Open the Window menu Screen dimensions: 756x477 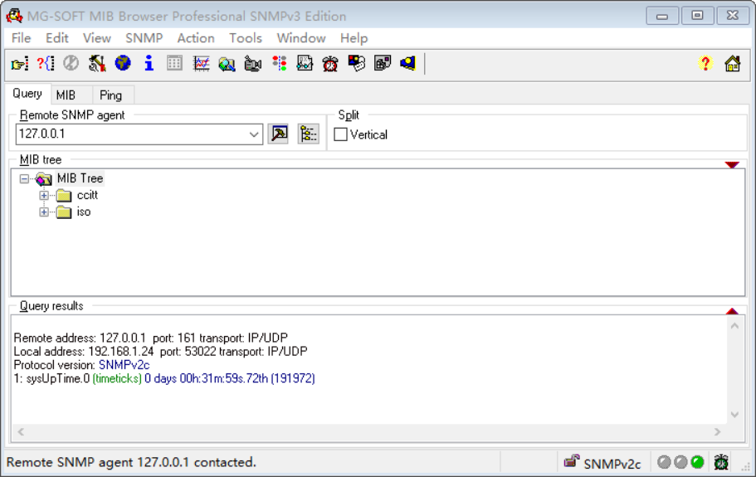coord(301,38)
